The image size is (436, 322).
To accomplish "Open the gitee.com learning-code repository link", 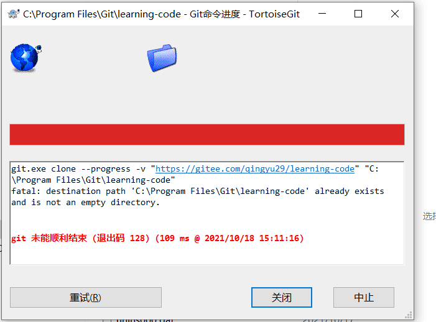I will click(x=255, y=169).
